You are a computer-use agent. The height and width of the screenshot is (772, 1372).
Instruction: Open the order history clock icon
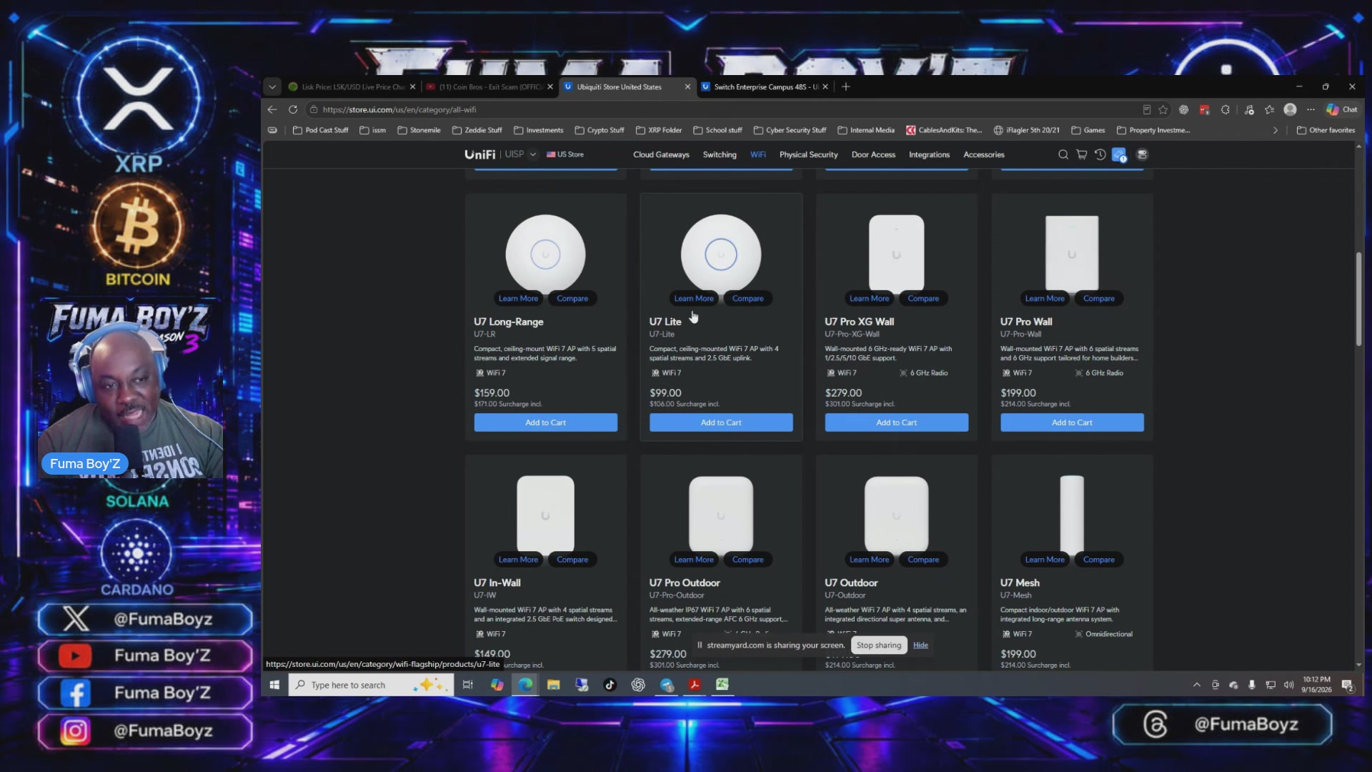(x=1100, y=154)
